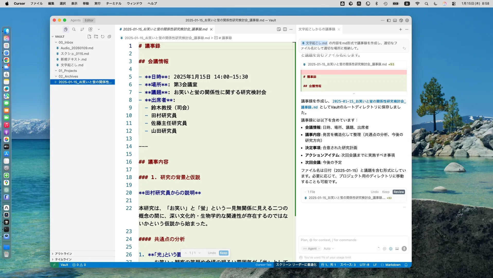This screenshot has width=493, height=278.
Task: Open the Auto model selector dropdown
Action: [x=329, y=249]
